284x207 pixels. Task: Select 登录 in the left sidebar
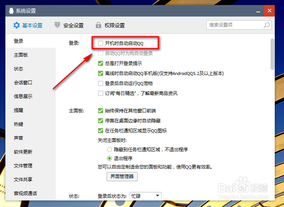pos(31,41)
